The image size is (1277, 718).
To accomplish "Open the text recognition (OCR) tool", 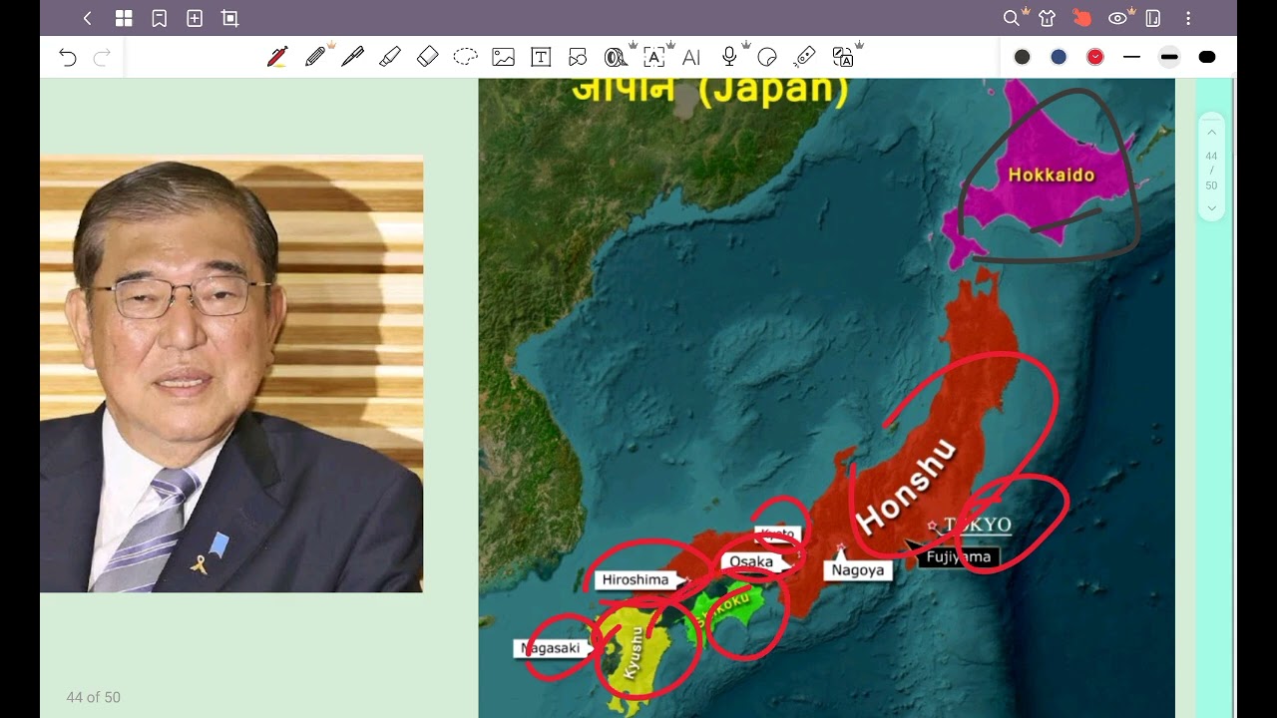I will pyautogui.click(x=653, y=57).
